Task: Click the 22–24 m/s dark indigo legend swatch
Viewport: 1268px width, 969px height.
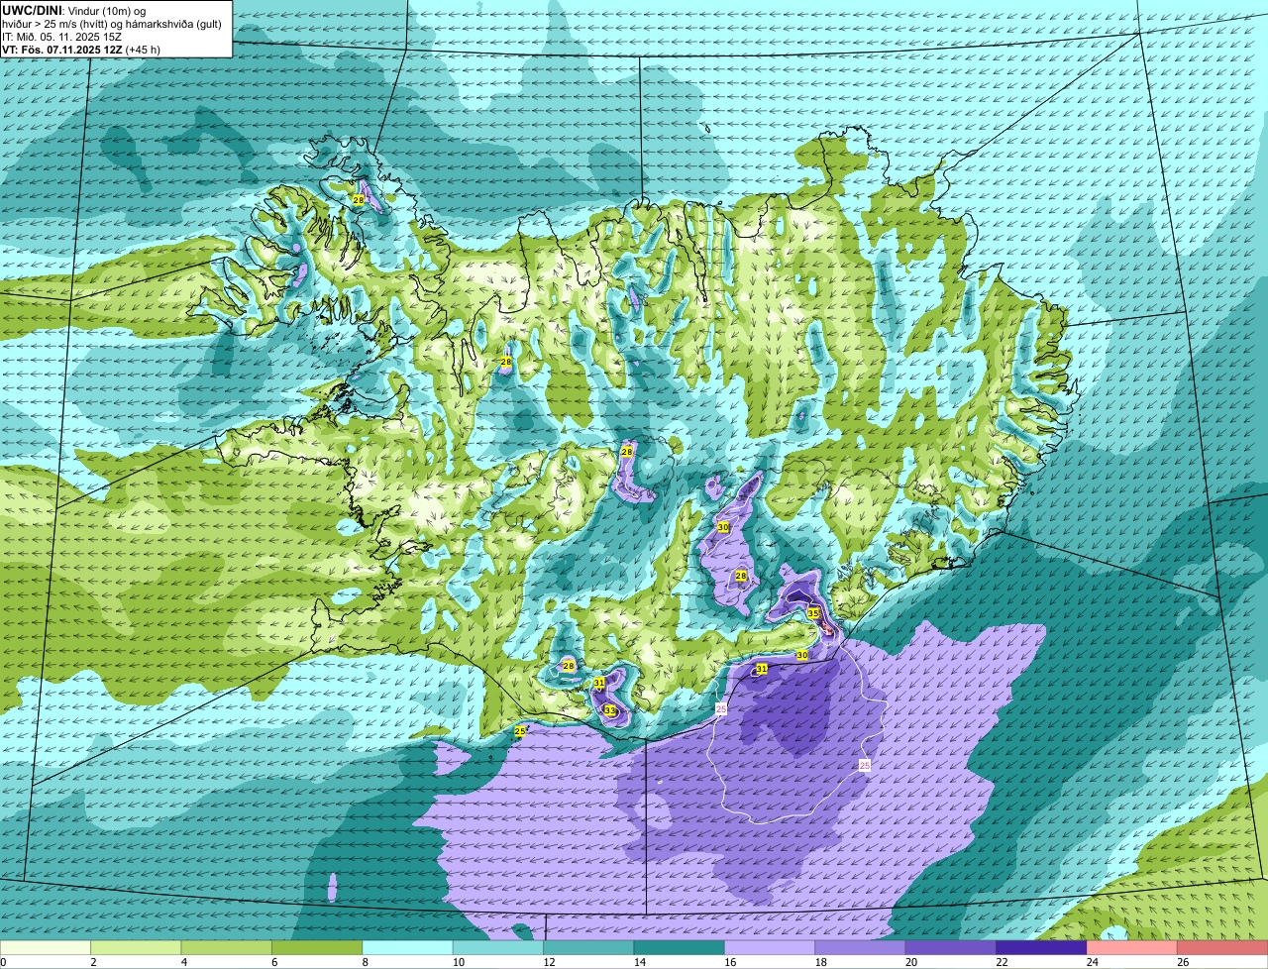Action: (x=1041, y=948)
